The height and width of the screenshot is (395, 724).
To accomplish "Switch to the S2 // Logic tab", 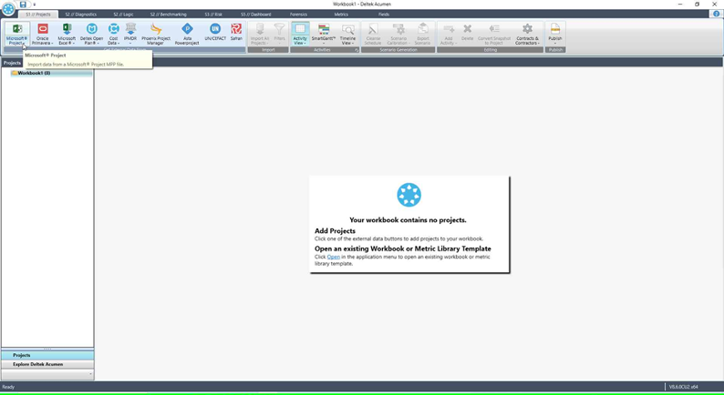I will point(123,15).
